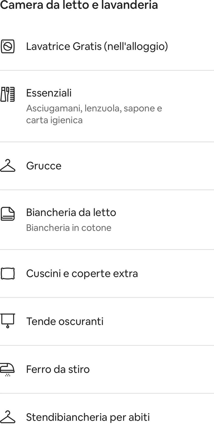The height and width of the screenshot is (435, 214).
Task: Click the hanger icon beside Stendibiancheria
Action: click(x=8, y=417)
